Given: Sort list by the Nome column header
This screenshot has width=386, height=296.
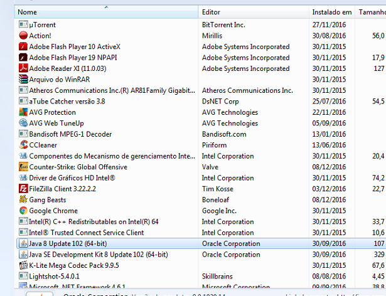Looking at the screenshot, I should [x=106, y=12].
